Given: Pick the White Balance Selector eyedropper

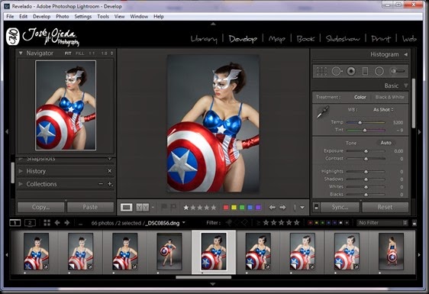Looking at the screenshot, I should tap(323, 112).
